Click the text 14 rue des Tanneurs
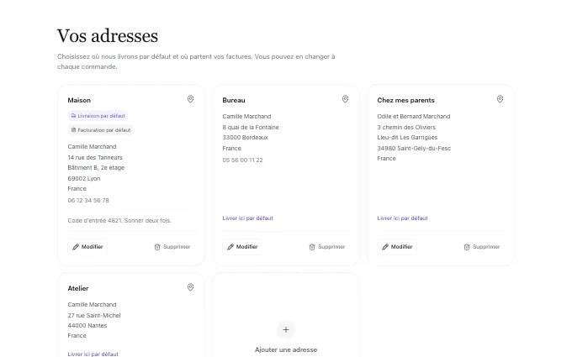Screen dimensions: 572x357 pyautogui.click(x=95, y=157)
